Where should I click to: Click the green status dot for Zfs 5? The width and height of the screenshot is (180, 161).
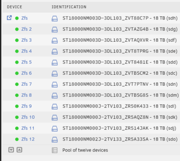pos(17,62)
